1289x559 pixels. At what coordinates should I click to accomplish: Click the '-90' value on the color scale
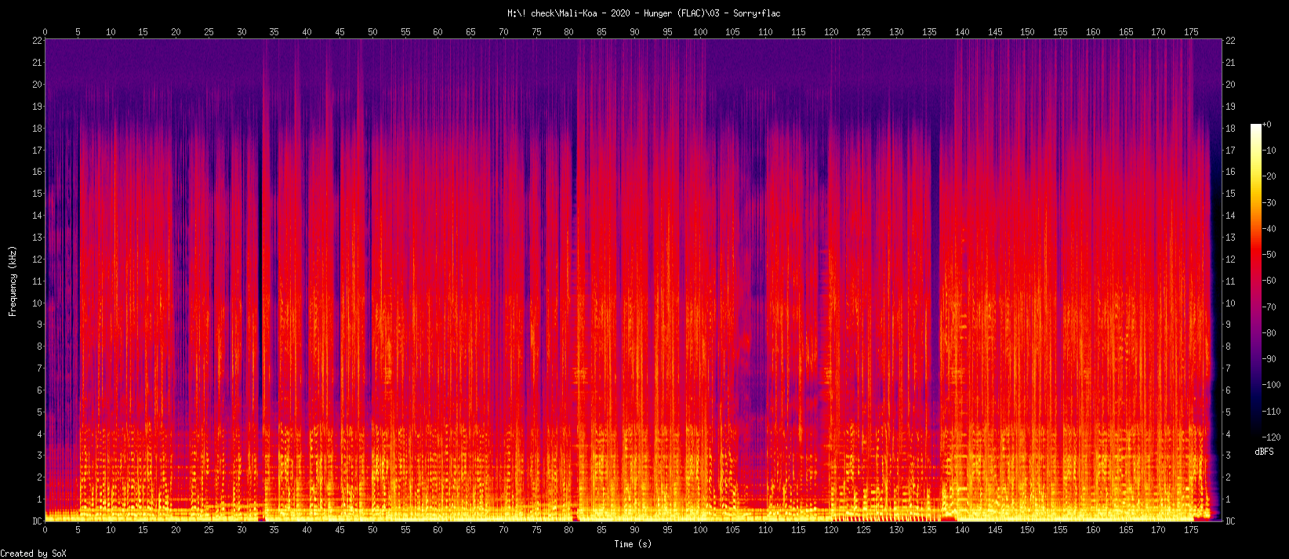1269,359
